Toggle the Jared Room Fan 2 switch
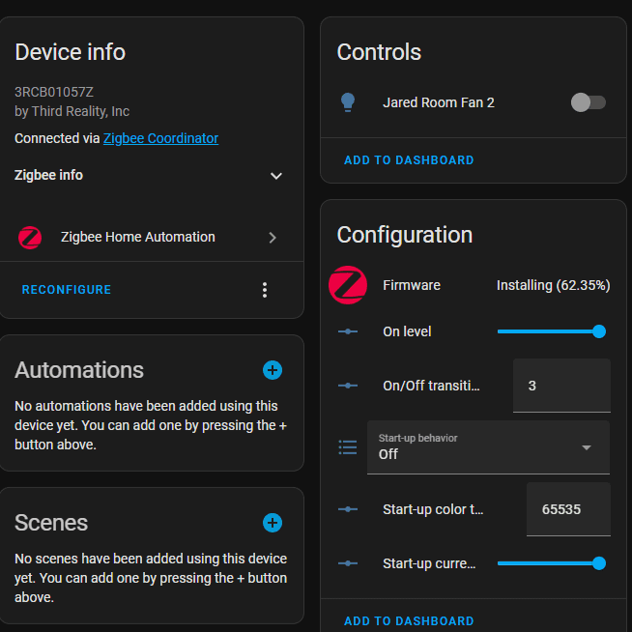 pyautogui.click(x=588, y=102)
